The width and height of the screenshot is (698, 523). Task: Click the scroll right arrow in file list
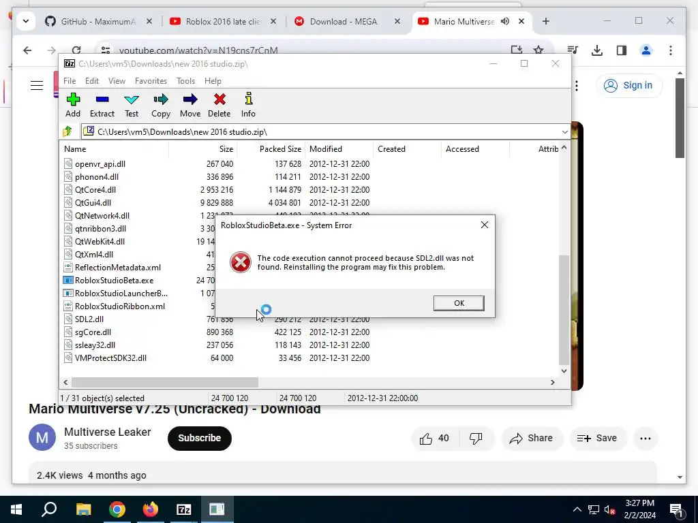(552, 382)
